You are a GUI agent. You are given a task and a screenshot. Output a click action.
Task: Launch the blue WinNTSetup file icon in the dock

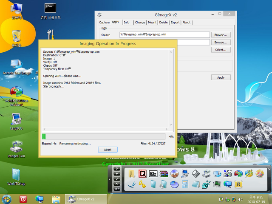coord(153,184)
